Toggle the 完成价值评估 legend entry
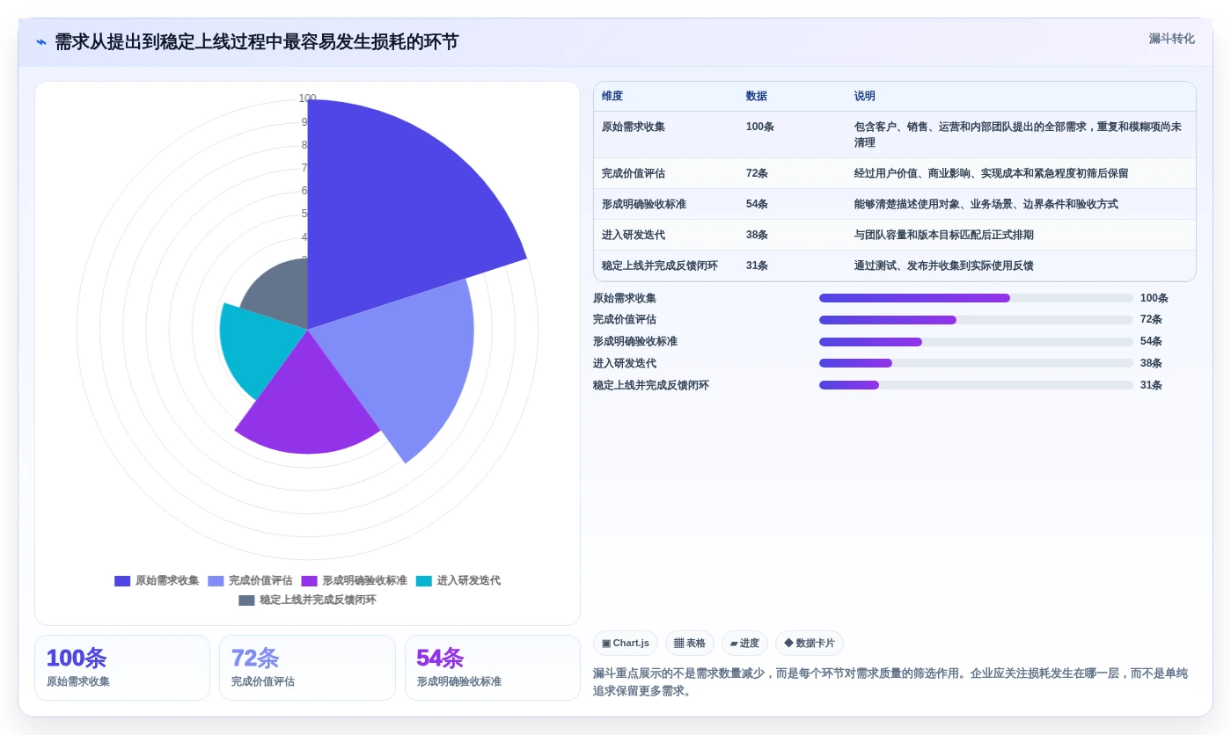Viewport: 1231px width, 735px height. point(250,580)
